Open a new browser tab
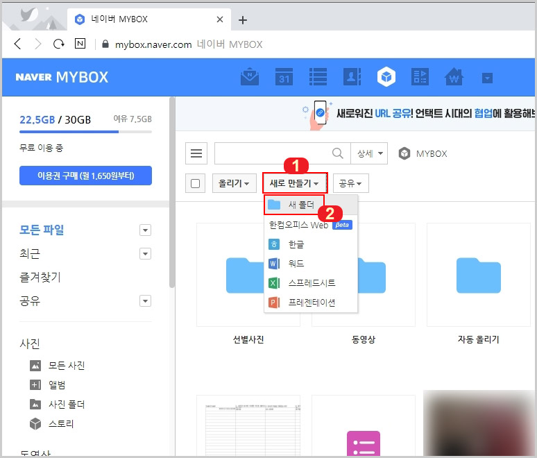Image resolution: width=537 pixels, height=458 pixels. (243, 20)
